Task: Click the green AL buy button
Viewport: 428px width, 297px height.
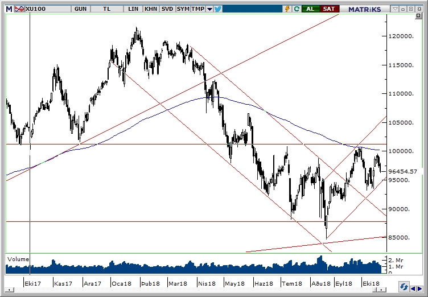Action: 310,9
